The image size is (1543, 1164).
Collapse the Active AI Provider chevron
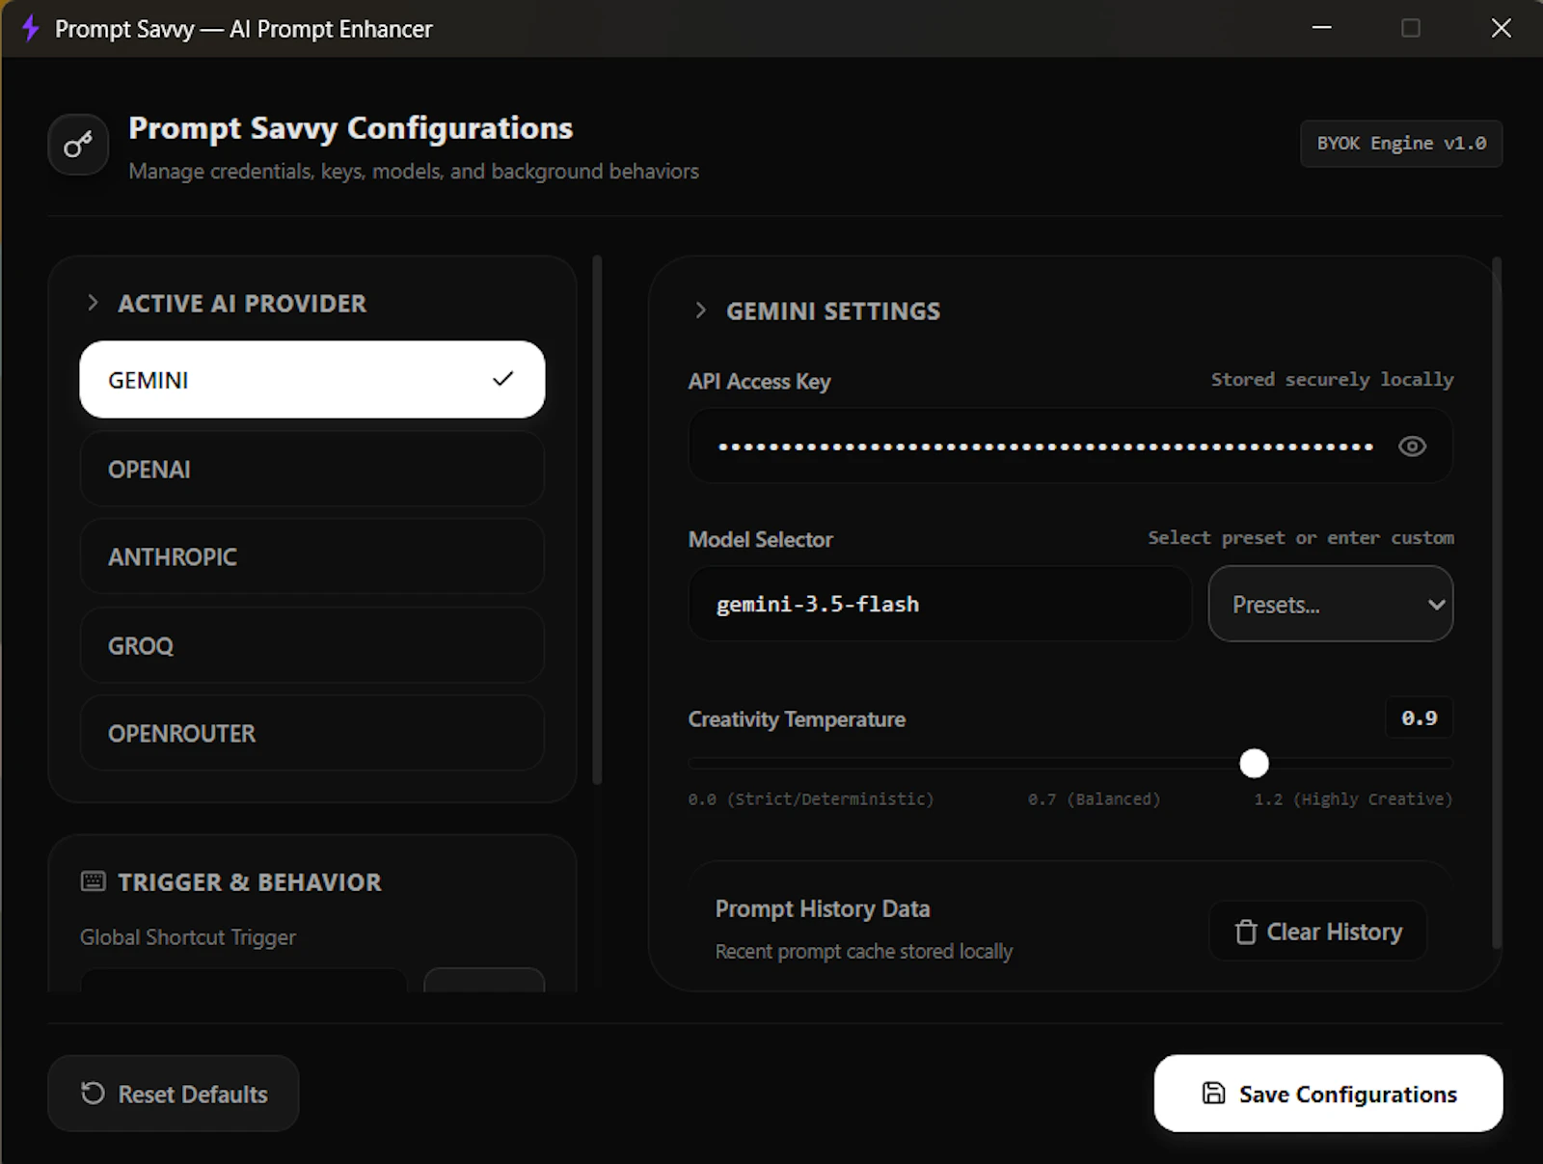point(93,303)
